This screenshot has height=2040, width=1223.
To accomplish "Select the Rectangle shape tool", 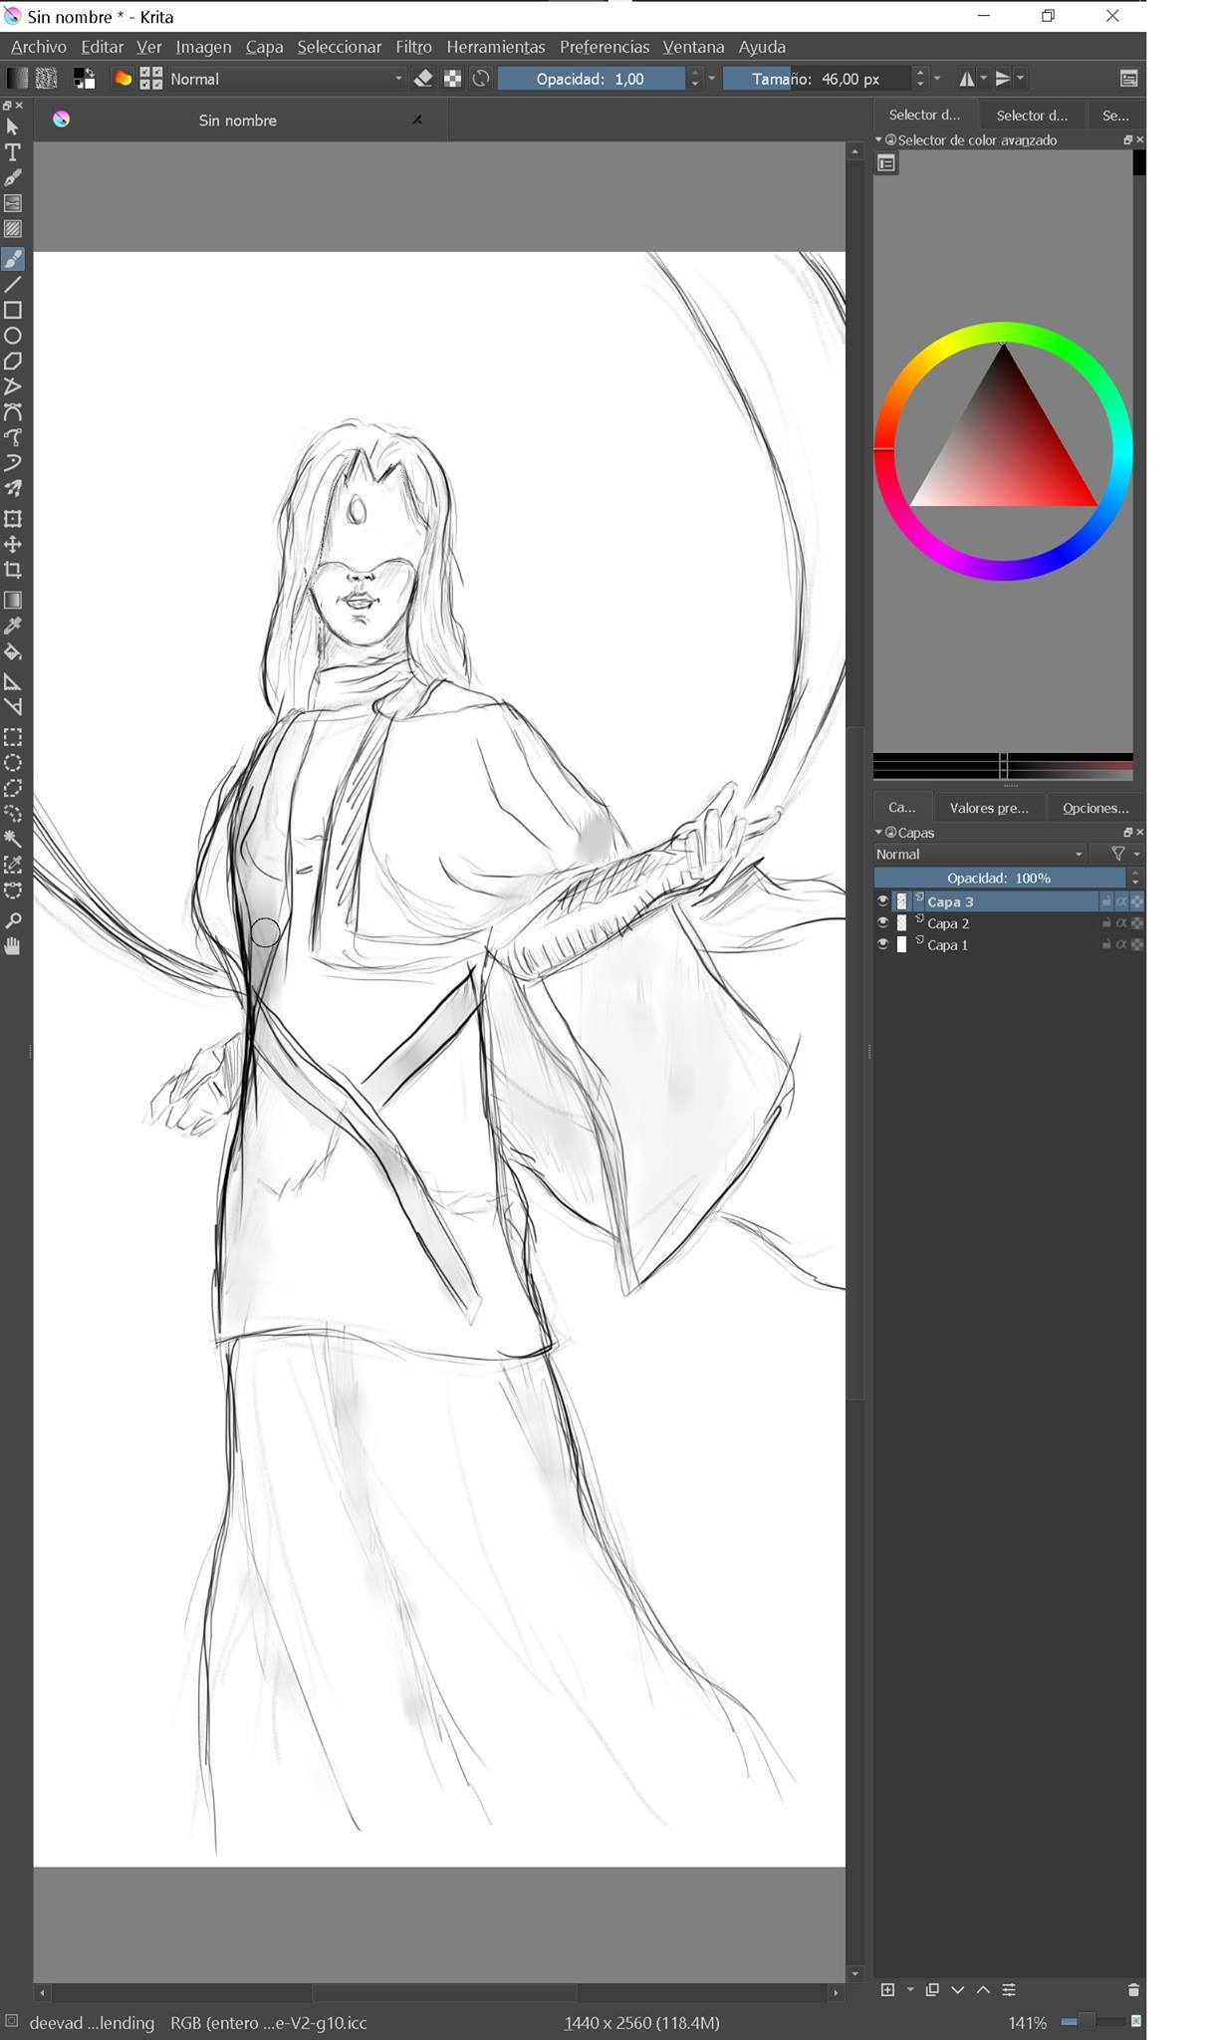I will pyautogui.click(x=13, y=310).
